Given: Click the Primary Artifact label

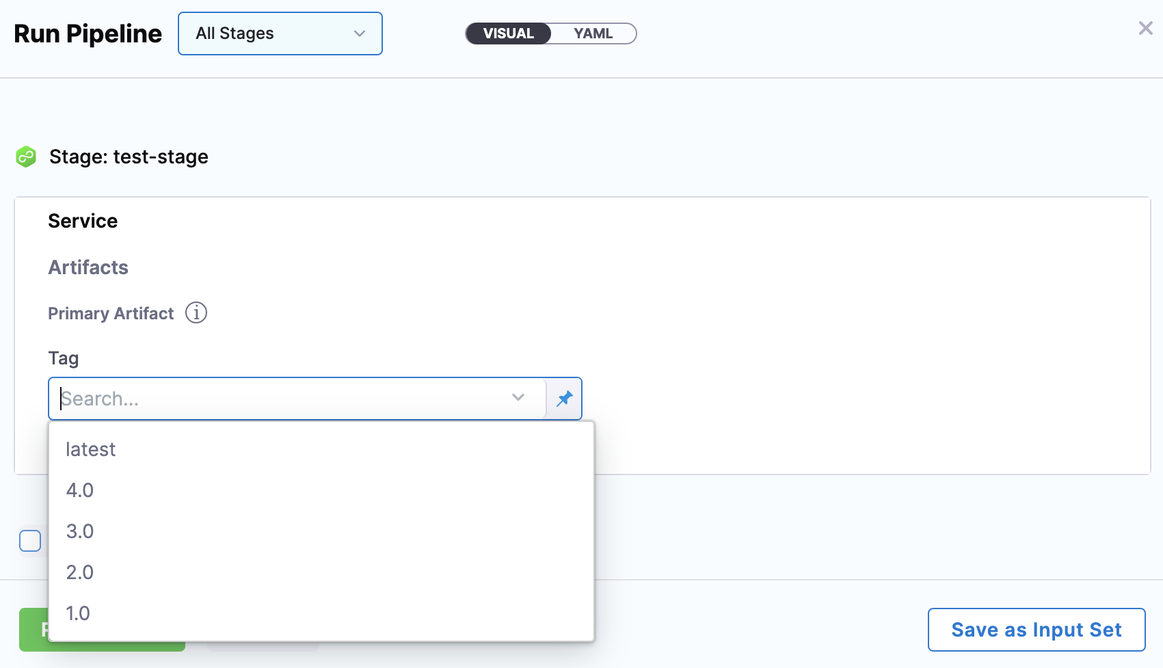Looking at the screenshot, I should (111, 313).
